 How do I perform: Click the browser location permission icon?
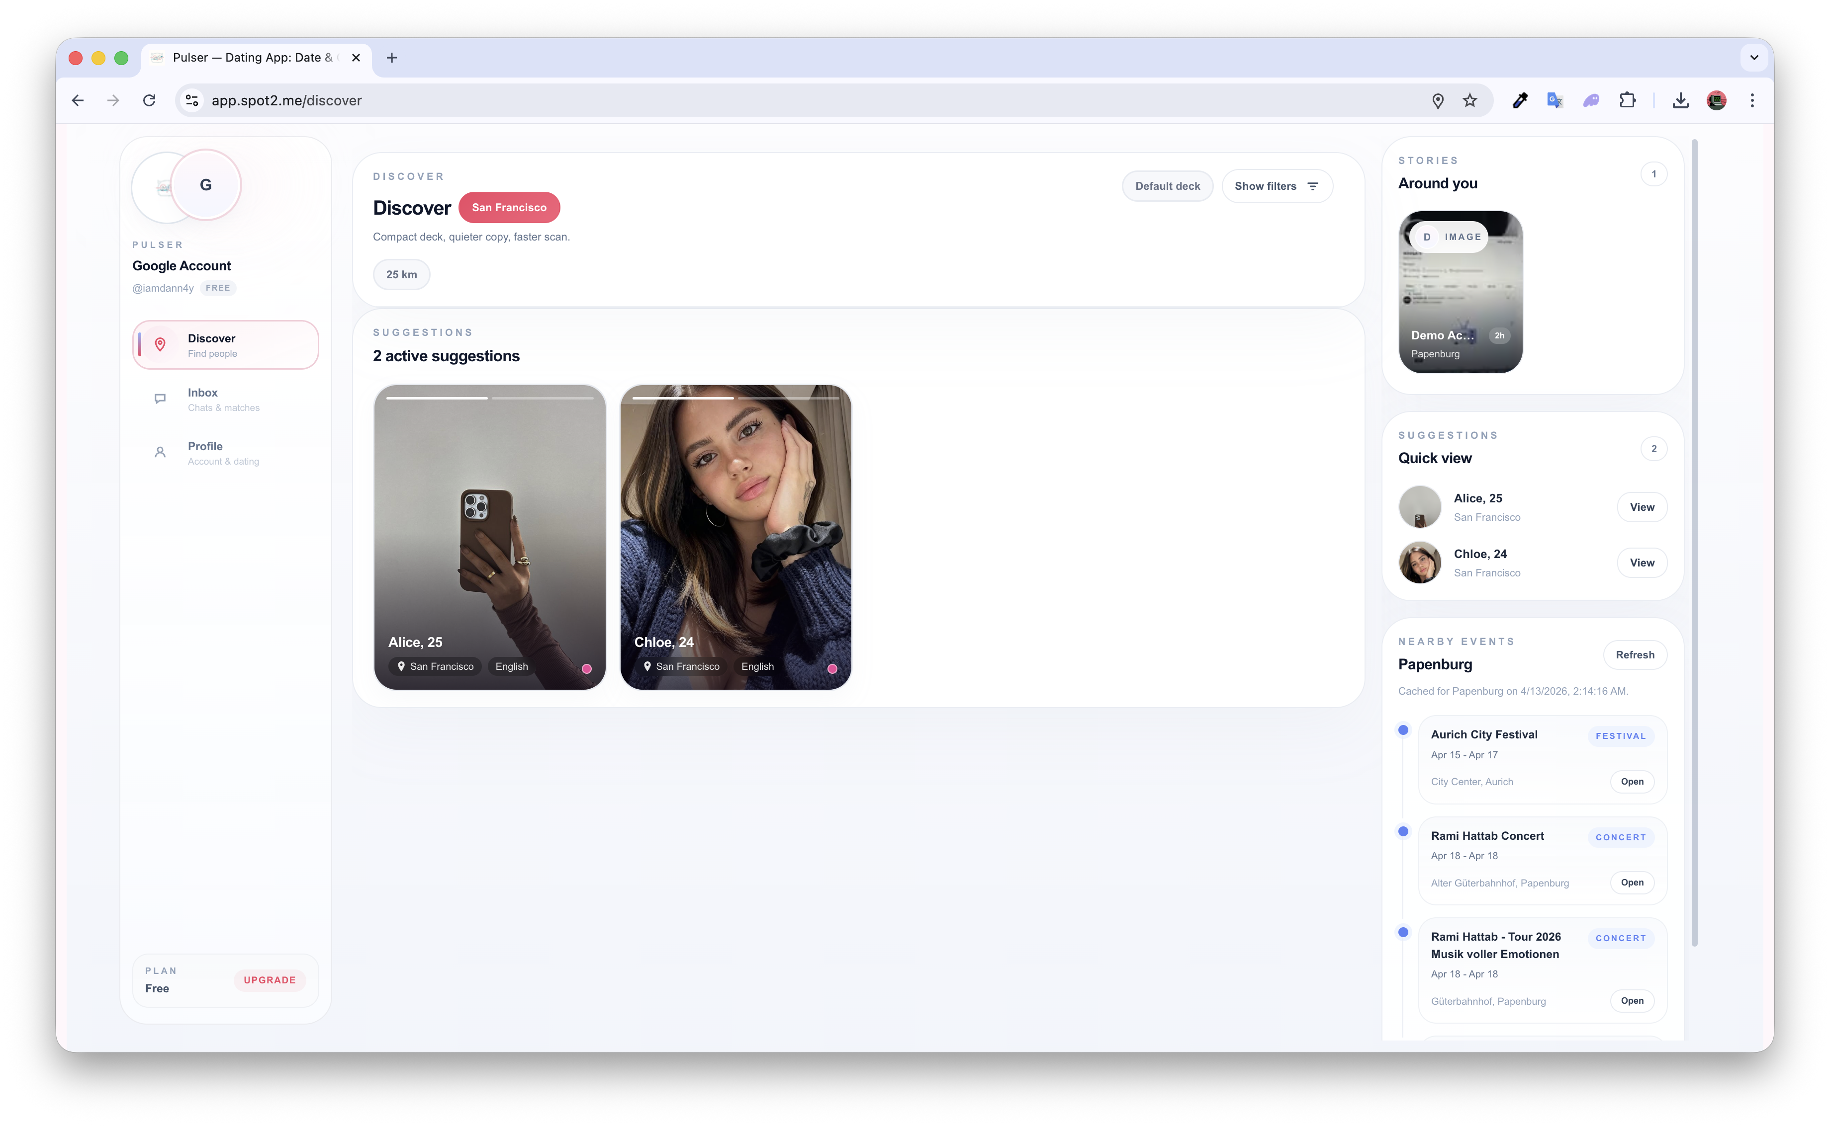[1437, 100]
